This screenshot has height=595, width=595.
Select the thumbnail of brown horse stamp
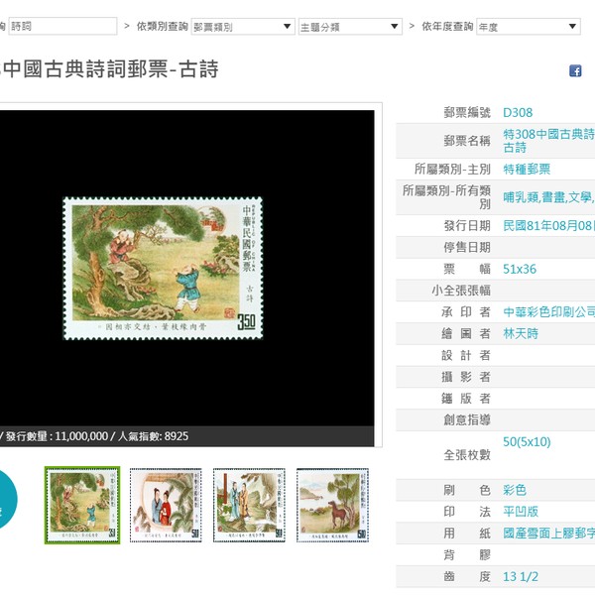point(332,505)
